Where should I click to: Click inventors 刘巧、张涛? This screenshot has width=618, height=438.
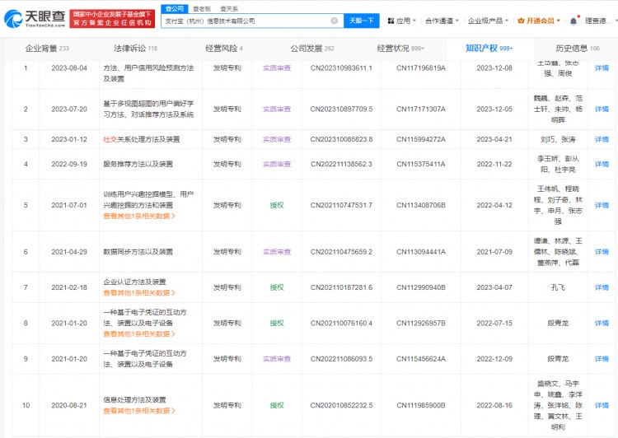558,139
